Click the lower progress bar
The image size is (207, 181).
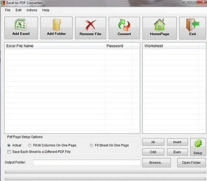(105, 179)
